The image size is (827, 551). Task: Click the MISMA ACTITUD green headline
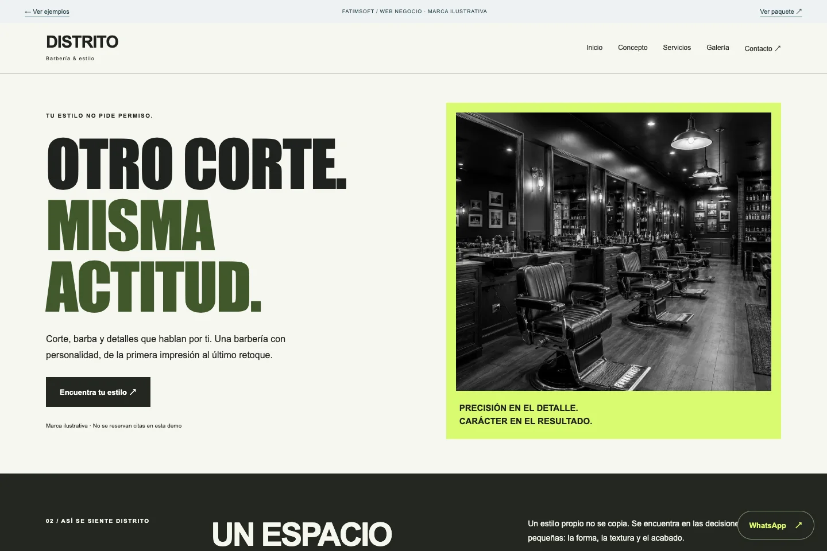point(154,255)
